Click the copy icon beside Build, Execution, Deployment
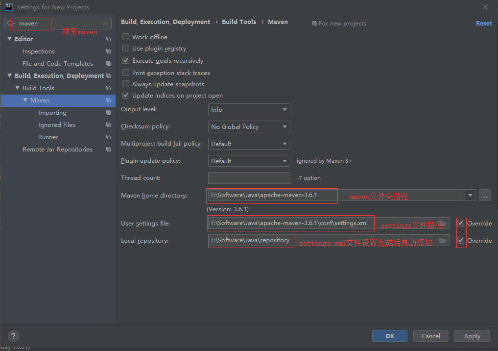 [108, 75]
